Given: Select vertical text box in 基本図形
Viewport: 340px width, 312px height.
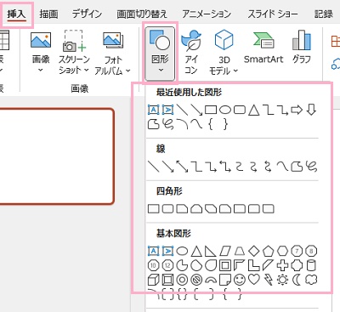Looking at the screenshot, I should click(167, 251).
